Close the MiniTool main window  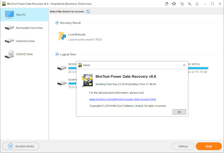(220, 4)
